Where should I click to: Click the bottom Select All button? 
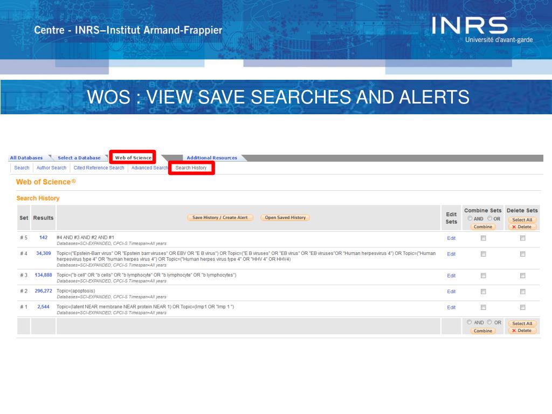[522, 323]
